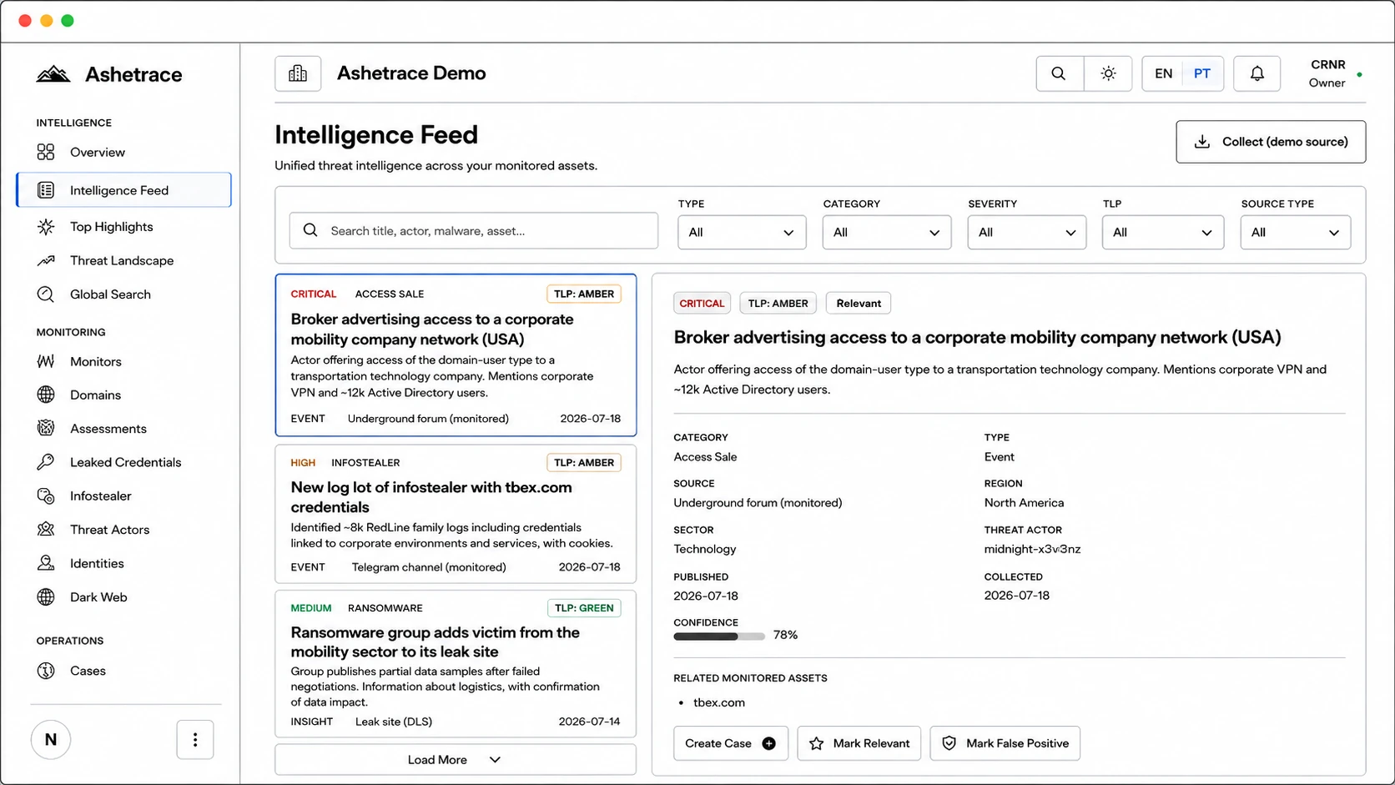This screenshot has height=785, width=1395.
Task: Click "North America" region value
Action: pos(1024,503)
